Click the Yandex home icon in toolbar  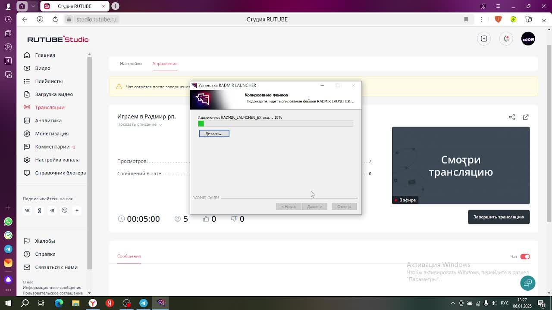[x=40, y=19]
